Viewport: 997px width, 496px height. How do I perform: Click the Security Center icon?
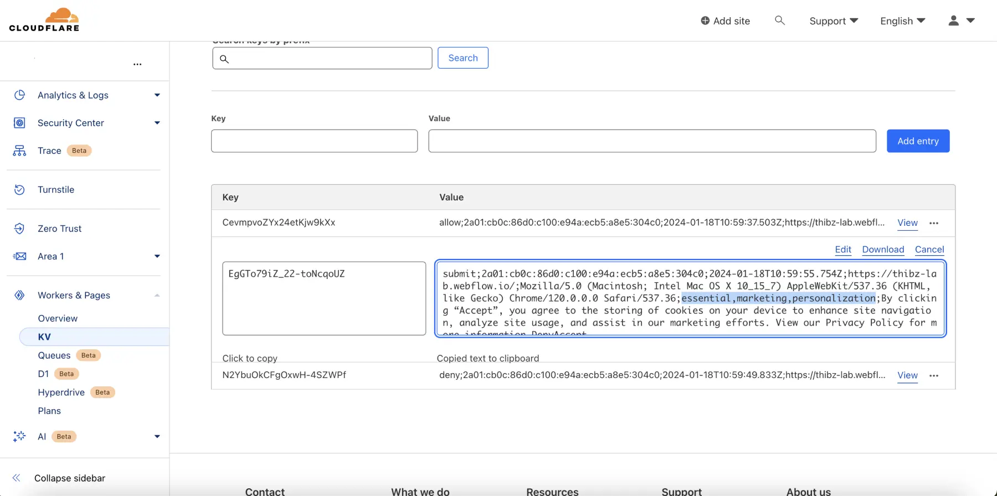tap(19, 123)
